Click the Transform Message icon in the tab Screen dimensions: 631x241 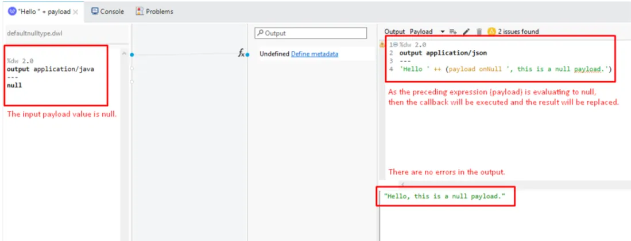click(12, 11)
